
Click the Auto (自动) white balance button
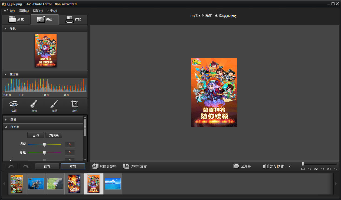tap(35, 135)
